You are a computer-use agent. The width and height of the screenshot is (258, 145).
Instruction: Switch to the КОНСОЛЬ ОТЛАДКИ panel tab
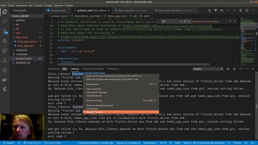coord(93,69)
